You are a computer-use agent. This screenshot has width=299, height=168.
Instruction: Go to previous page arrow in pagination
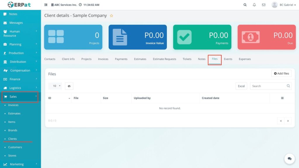click(281, 121)
